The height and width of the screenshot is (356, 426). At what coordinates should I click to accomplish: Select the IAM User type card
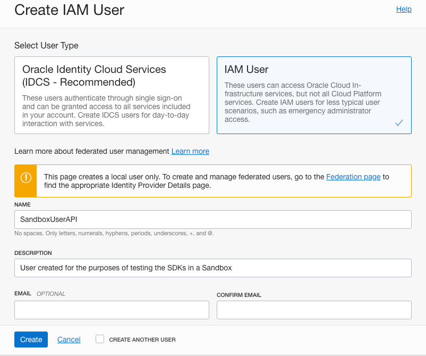click(314, 95)
